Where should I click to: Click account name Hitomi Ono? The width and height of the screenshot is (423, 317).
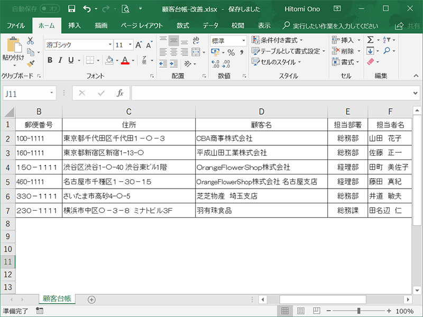(x=302, y=9)
